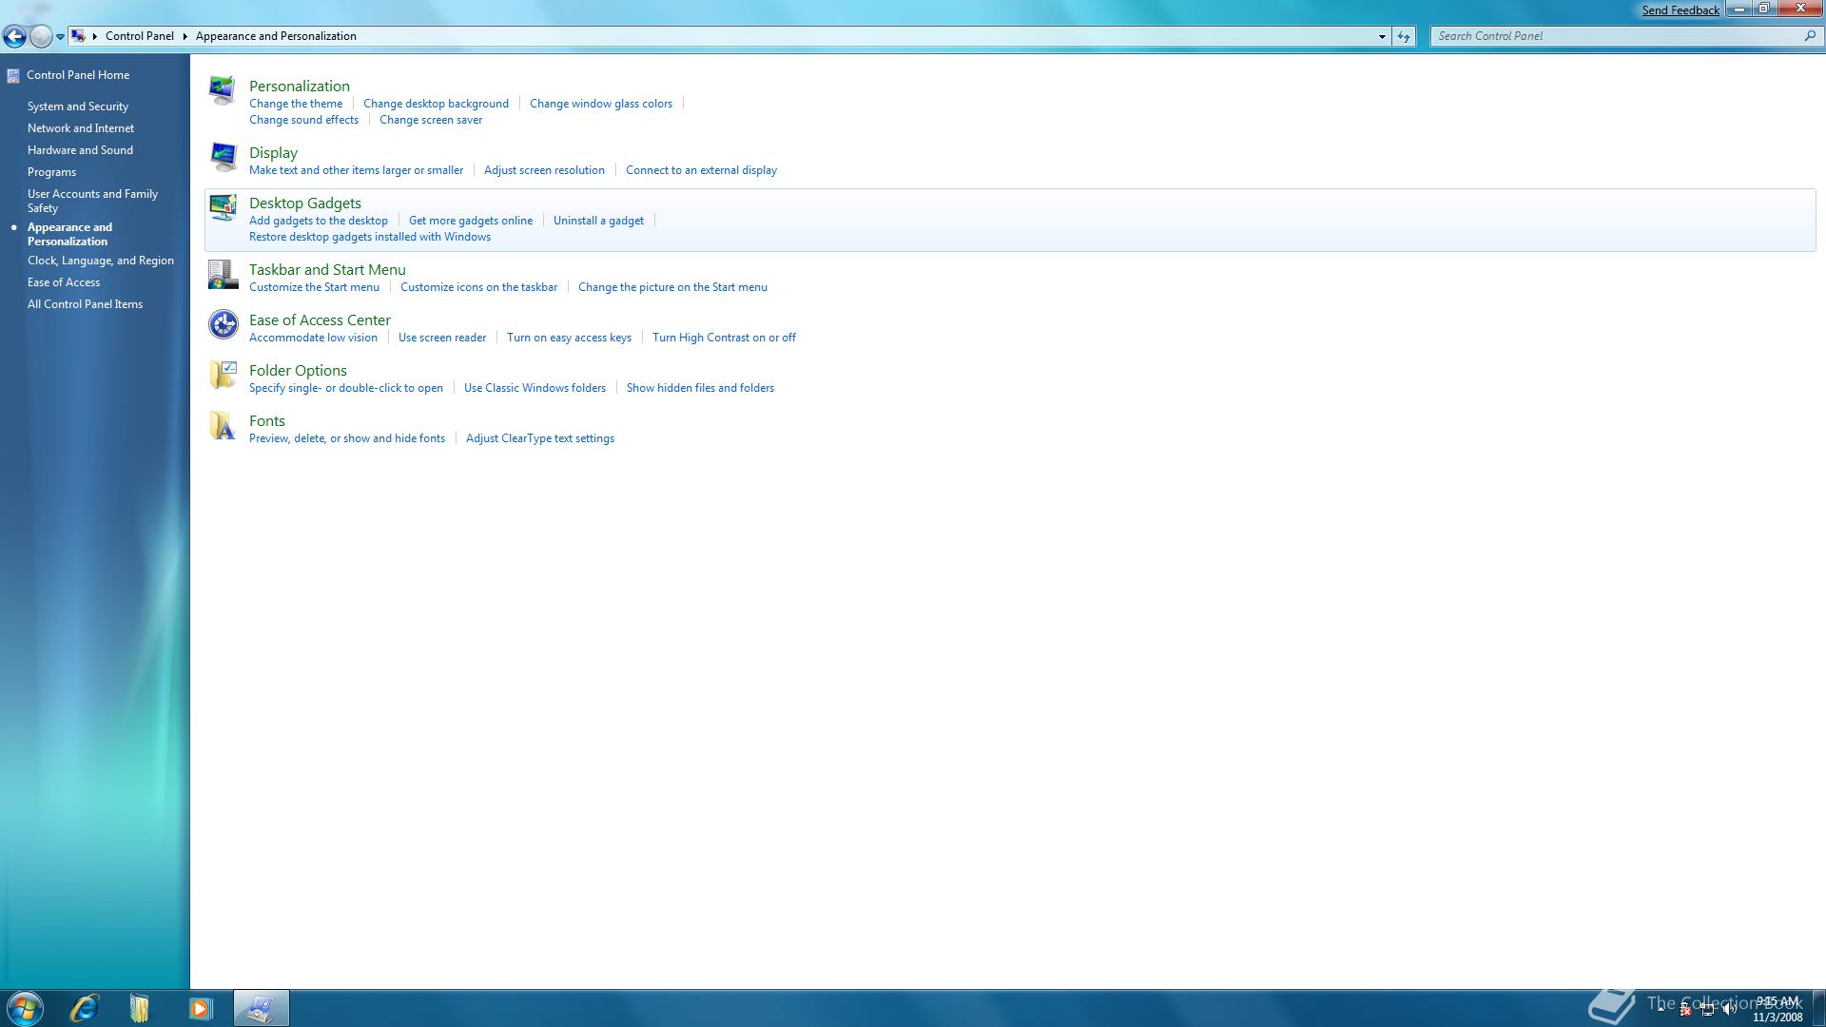1826x1027 pixels.
Task: Open the Fonts folder icon
Action: coord(223,425)
